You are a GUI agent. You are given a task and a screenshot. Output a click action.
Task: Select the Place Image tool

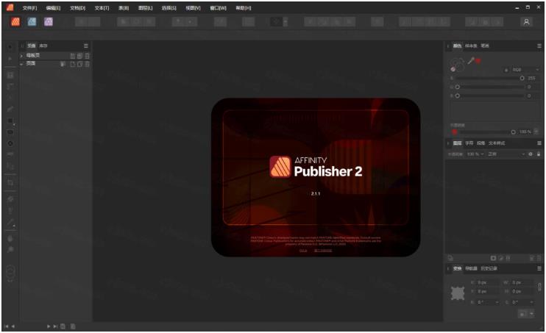click(10, 154)
